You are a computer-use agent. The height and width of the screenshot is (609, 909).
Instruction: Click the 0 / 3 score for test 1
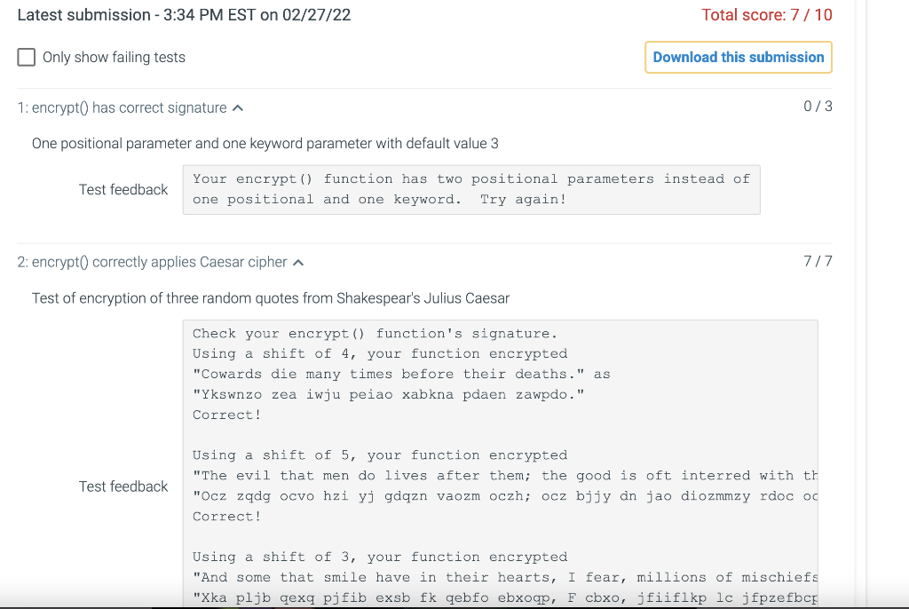819,106
